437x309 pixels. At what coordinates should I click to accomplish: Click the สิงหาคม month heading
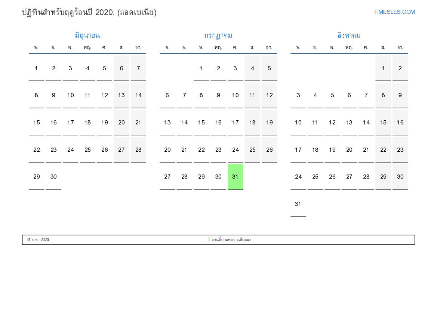click(x=349, y=35)
